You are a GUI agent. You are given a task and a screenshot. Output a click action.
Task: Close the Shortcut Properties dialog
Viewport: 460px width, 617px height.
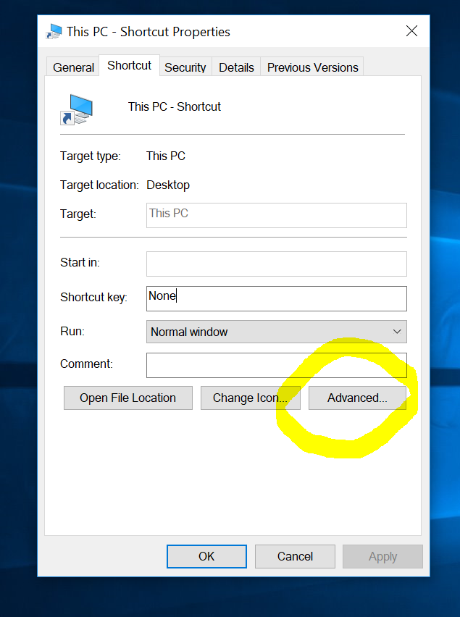point(411,31)
